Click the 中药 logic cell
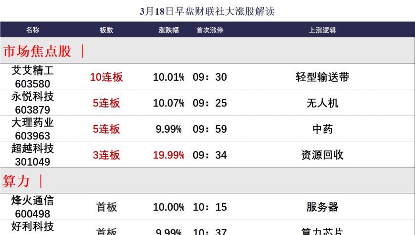415x235 pixels. tap(322, 129)
